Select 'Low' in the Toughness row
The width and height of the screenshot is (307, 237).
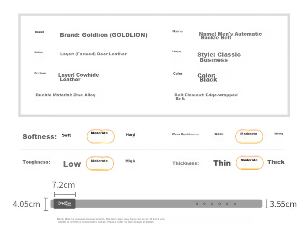[72, 164]
